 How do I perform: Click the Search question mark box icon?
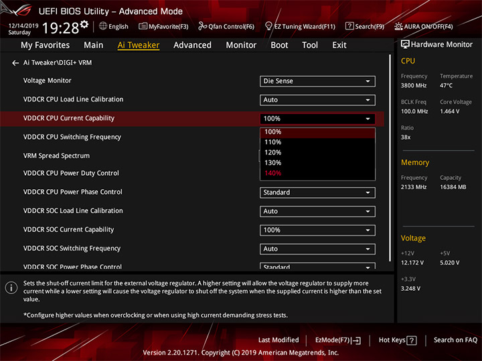tap(349, 26)
